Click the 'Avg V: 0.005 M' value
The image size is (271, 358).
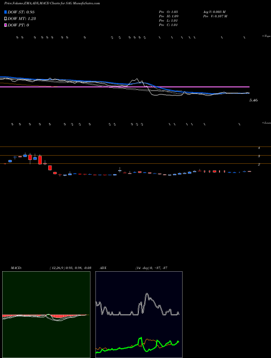[x=214, y=11]
